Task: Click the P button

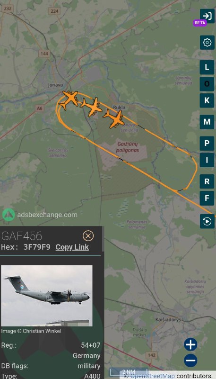Action: click(x=207, y=144)
